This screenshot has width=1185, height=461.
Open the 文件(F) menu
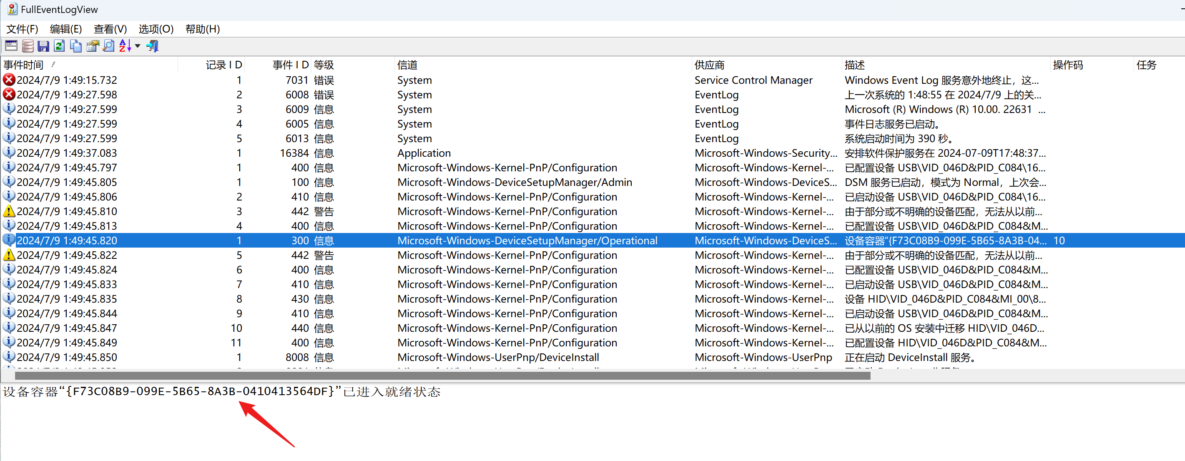(x=22, y=29)
